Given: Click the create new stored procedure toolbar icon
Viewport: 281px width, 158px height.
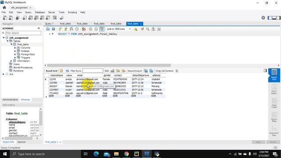Looking at the screenshot, I should [x=42, y=18].
